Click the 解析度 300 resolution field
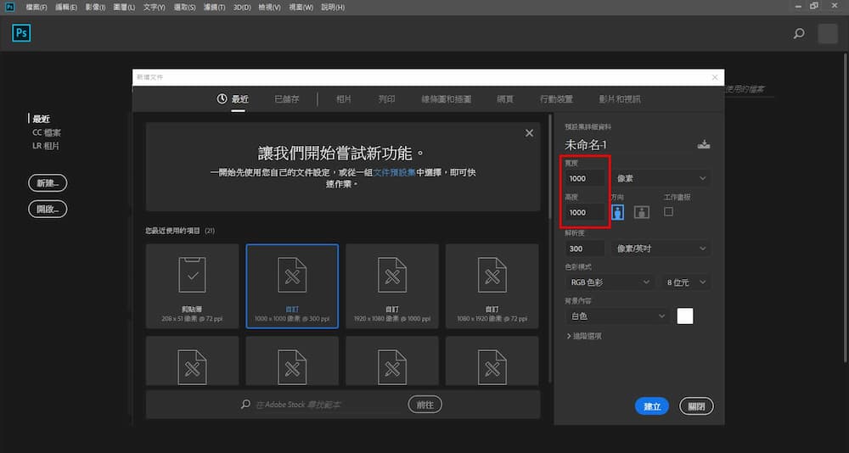 tap(585, 249)
